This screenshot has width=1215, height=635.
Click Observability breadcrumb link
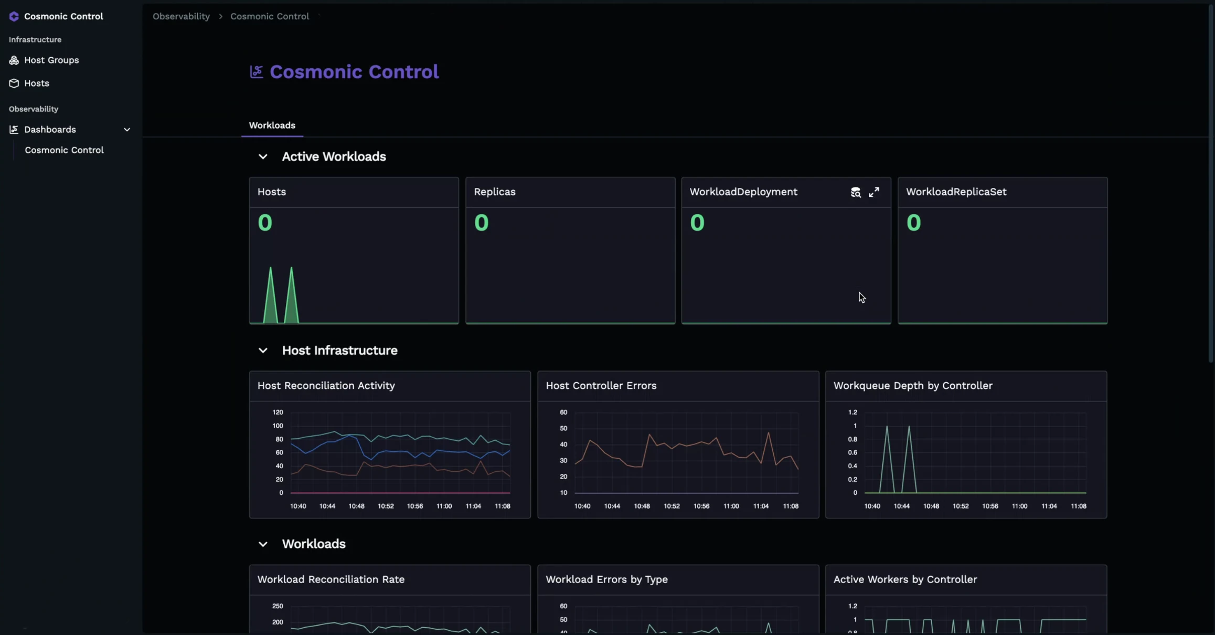coord(181,16)
